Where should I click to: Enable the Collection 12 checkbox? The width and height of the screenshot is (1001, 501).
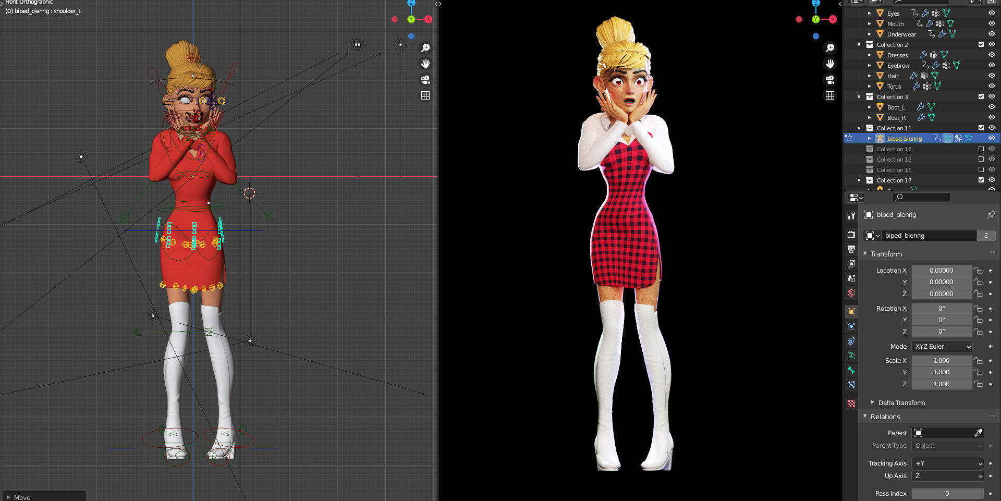(981, 149)
